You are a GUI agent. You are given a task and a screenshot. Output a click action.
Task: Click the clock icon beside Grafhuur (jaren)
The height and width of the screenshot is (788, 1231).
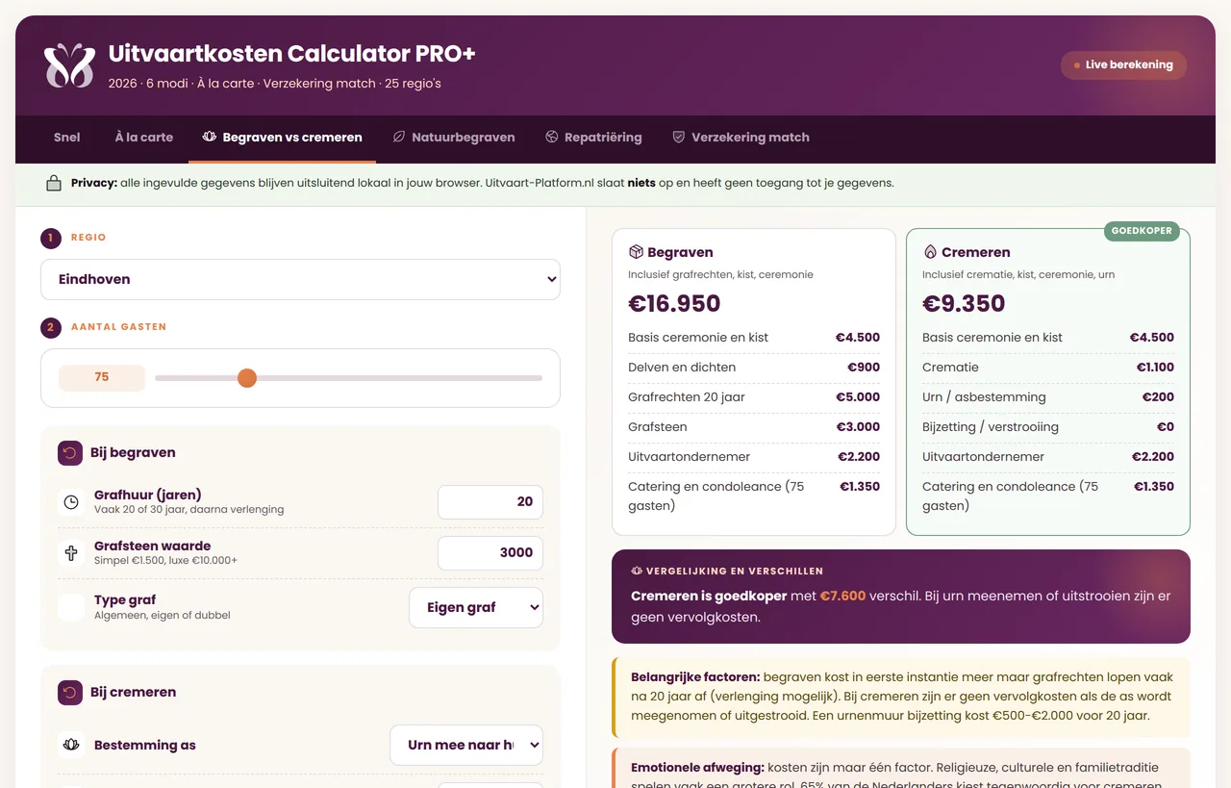click(x=71, y=502)
